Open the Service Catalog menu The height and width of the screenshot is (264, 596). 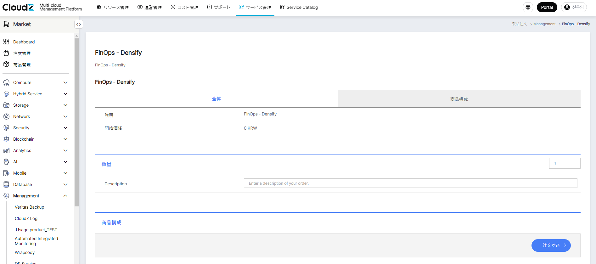(x=299, y=7)
